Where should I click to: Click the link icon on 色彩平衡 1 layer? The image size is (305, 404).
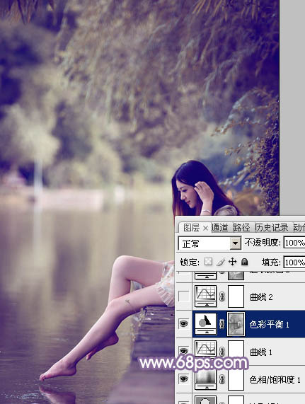[x=221, y=324]
